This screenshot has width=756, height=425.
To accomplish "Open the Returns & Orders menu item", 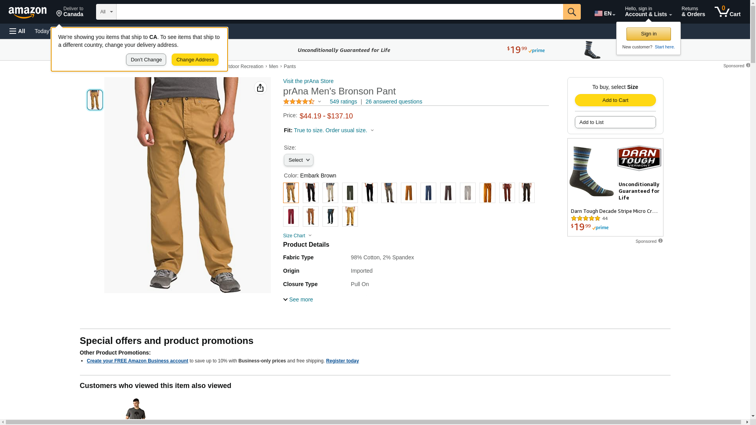I will 693,12.
